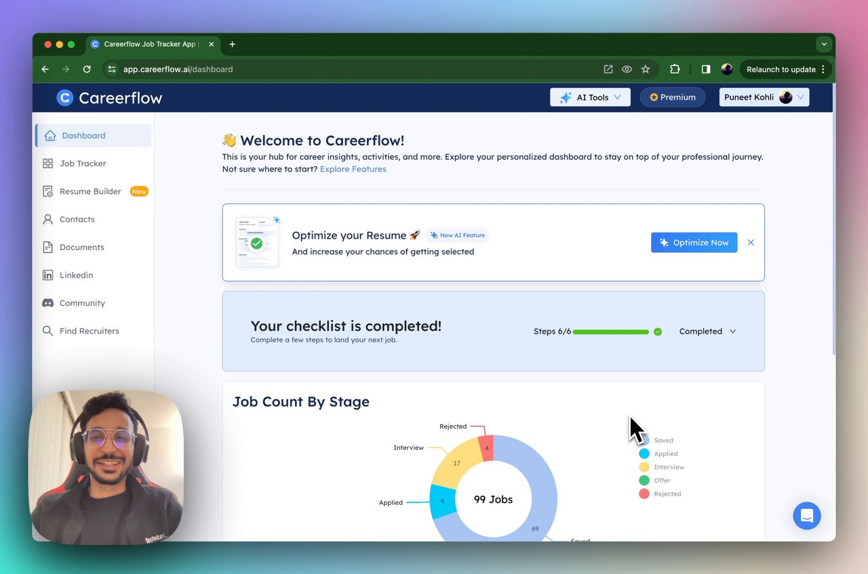This screenshot has width=868, height=574.
Task: Click the Welcome to Careerflow heading
Action: [x=313, y=140]
